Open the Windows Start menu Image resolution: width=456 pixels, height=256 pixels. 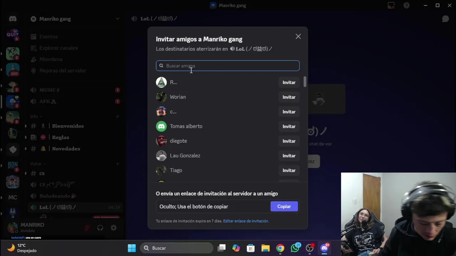[x=132, y=248]
